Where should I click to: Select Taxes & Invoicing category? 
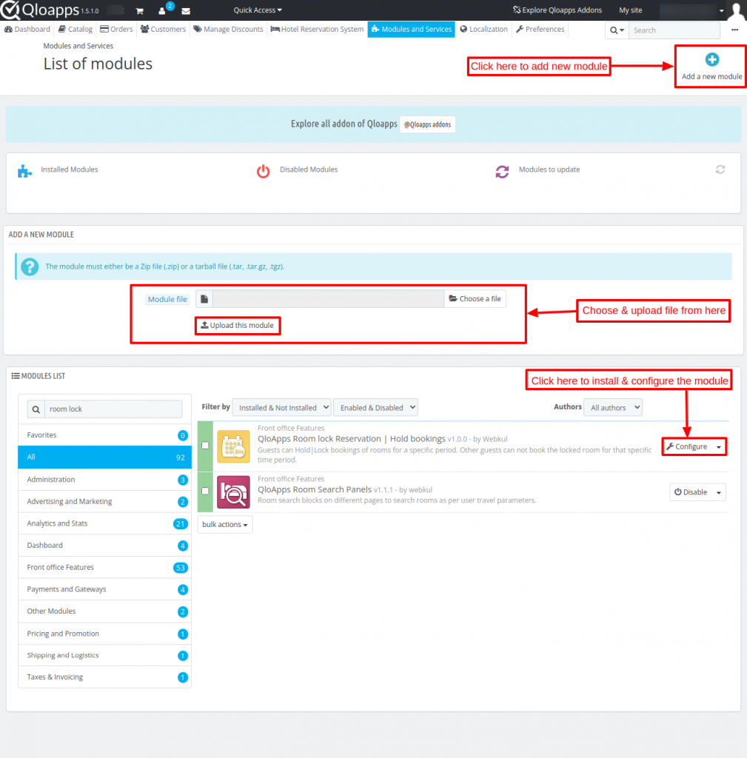tap(104, 677)
